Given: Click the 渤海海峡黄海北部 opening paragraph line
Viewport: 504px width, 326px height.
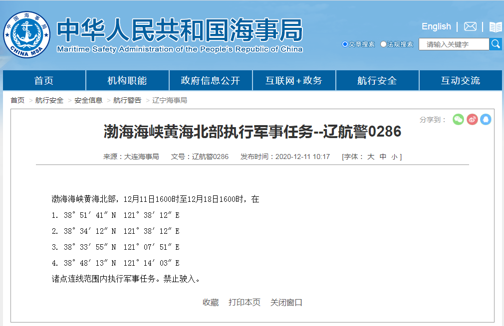Looking at the screenshot, I should [155, 199].
